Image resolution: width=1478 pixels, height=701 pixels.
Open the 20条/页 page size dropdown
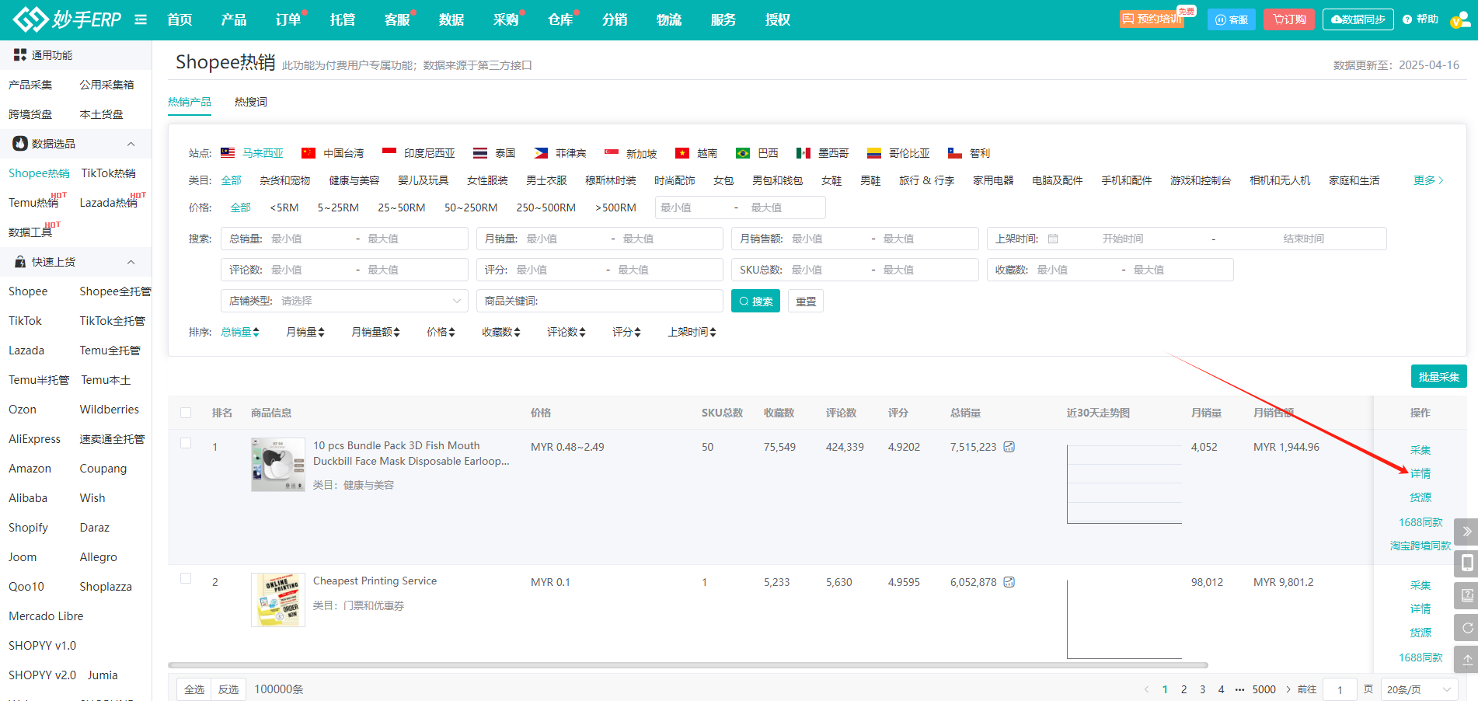(x=1419, y=689)
